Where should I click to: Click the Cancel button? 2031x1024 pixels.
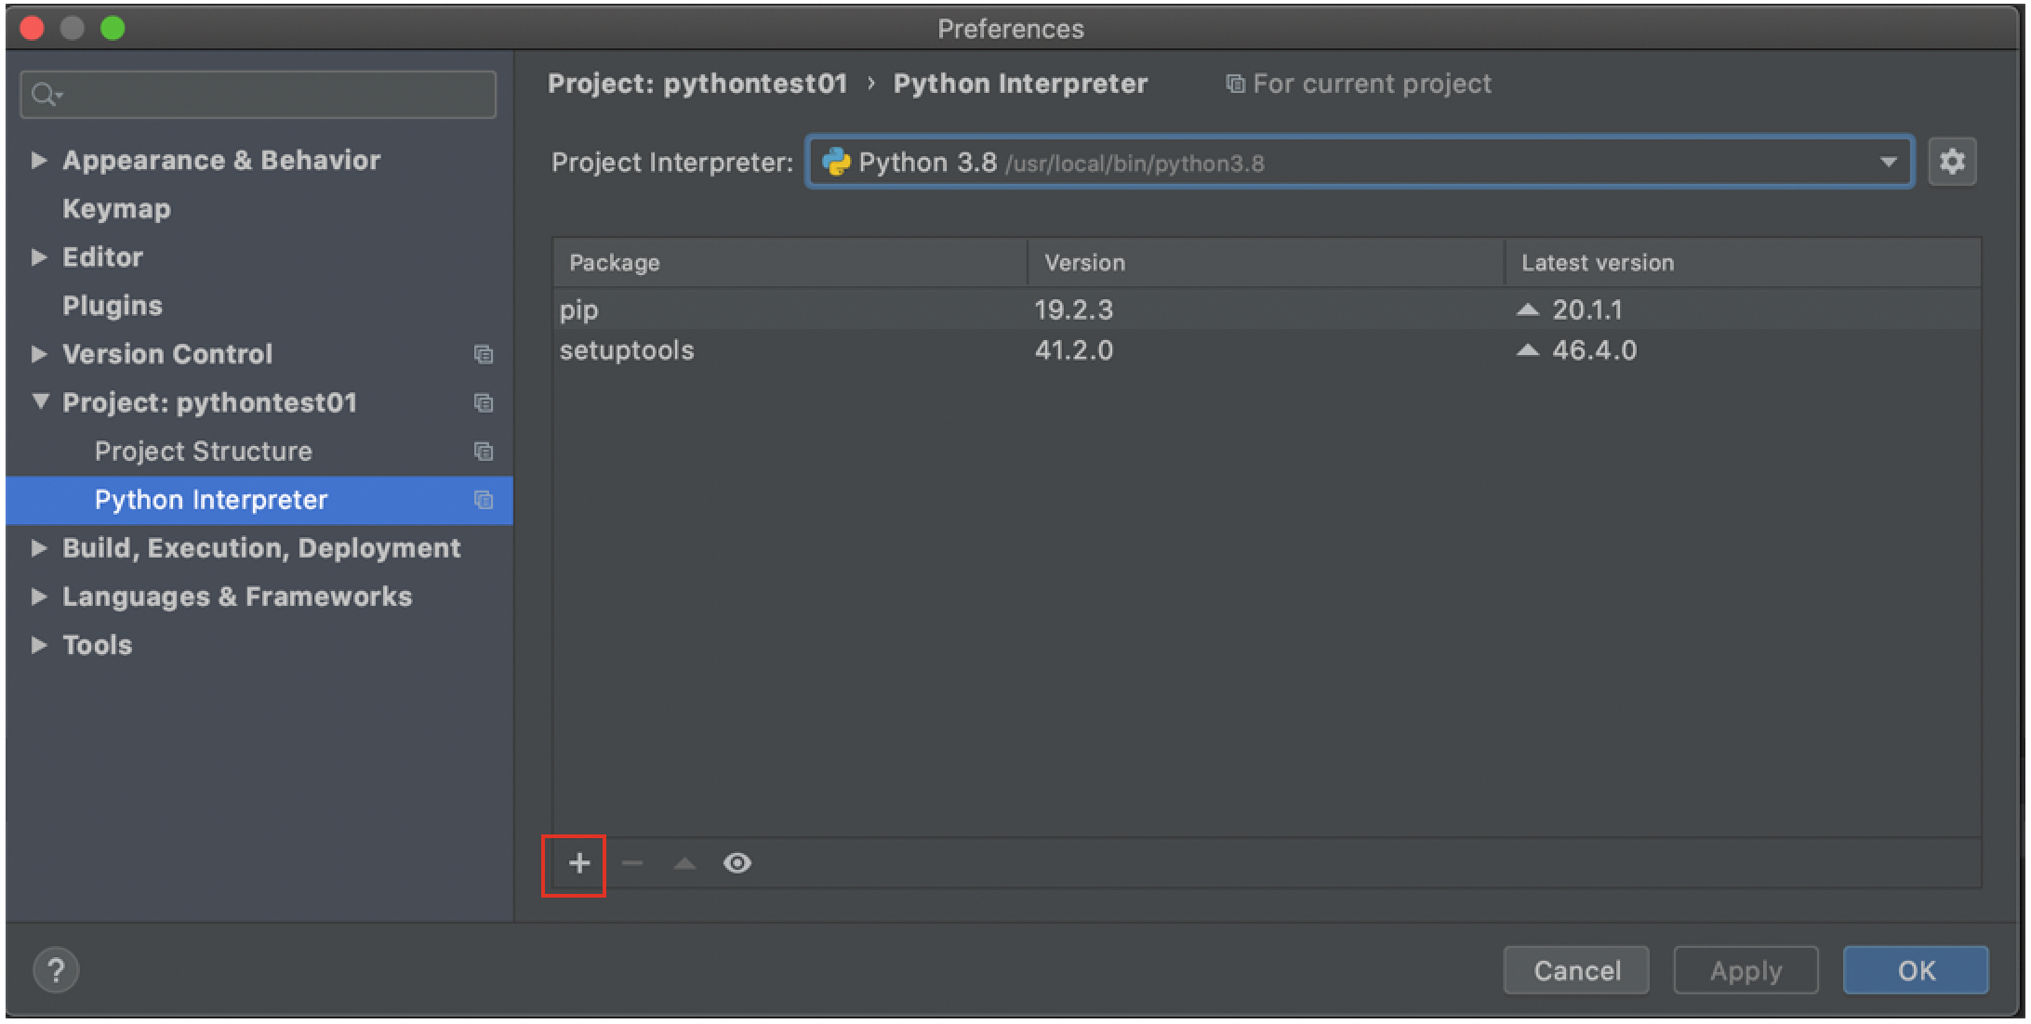(x=1576, y=970)
